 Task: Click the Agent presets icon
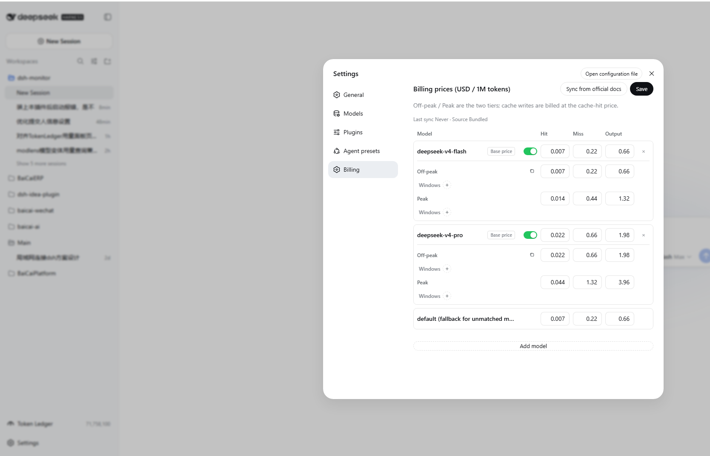(x=337, y=151)
